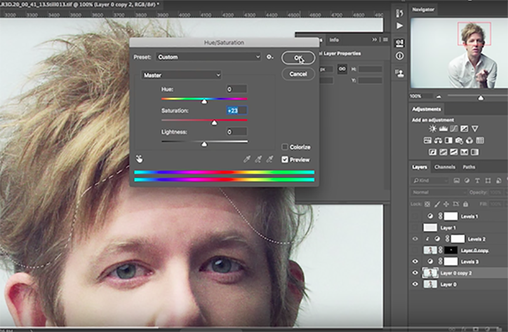Select the first eyedropper in Hue/Saturation
This screenshot has height=332, width=508.
[x=247, y=159]
